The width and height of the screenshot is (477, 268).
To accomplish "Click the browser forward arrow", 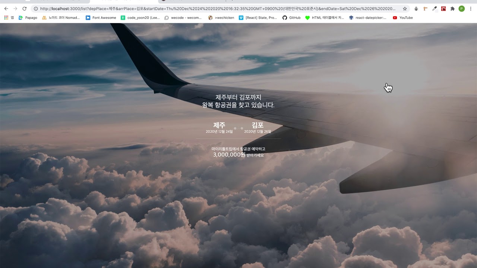I will click(x=15, y=9).
